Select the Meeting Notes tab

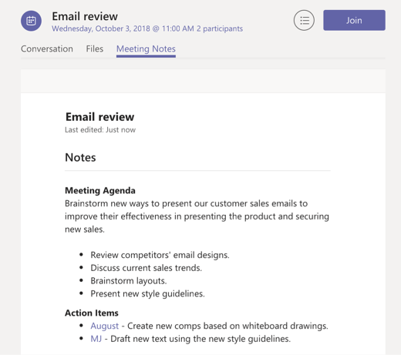click(x=146, y=49)
